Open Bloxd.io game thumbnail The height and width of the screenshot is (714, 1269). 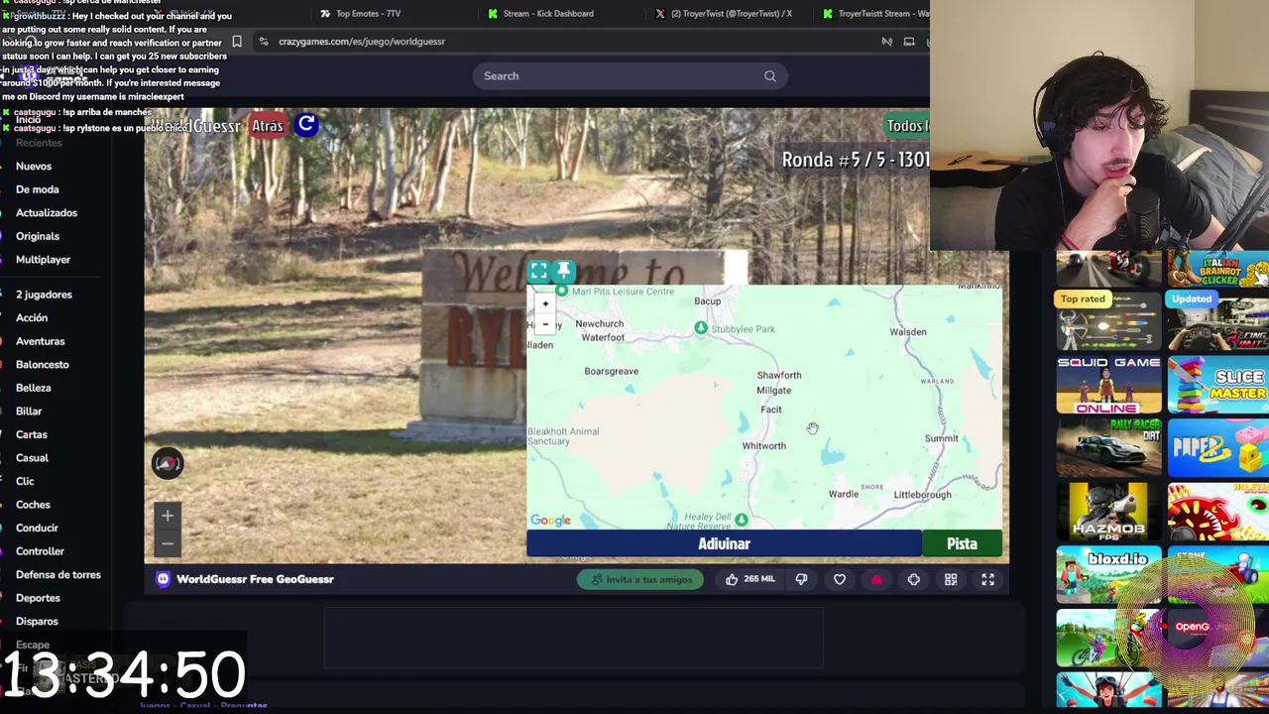[1108, 574]
